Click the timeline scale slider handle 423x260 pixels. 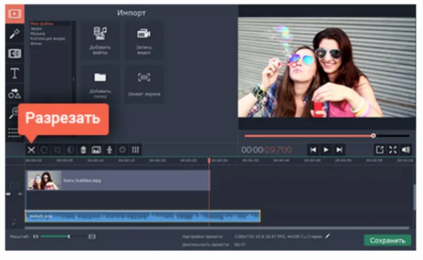pyautogui.click(x=69, y=236)
